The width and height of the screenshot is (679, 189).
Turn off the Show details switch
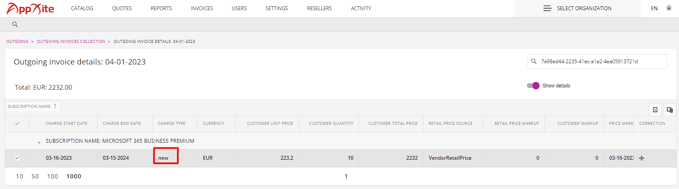(x=533, y=85)
